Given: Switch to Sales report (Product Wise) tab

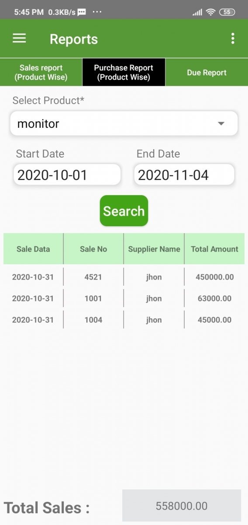Looking at the screenshot, I should [x=41, y=73].
